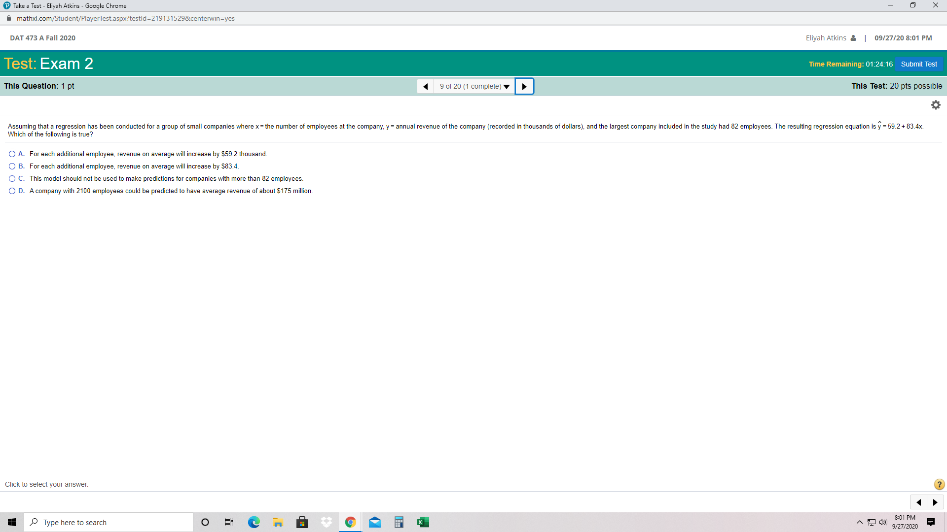Switch to the Take a Test browser tab
This screenshot has width=947, height=532.
point(64,5)
